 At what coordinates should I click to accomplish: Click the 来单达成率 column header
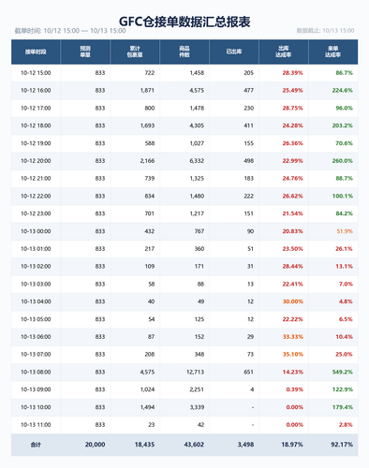[x=333, y=51]
